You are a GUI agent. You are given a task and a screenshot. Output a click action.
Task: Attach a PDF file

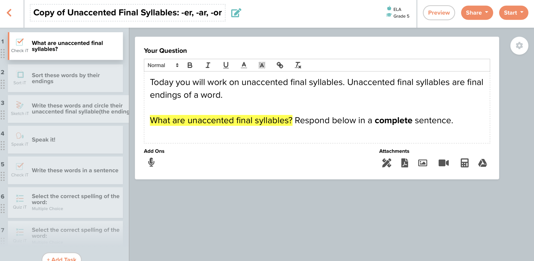pos(404,163)
